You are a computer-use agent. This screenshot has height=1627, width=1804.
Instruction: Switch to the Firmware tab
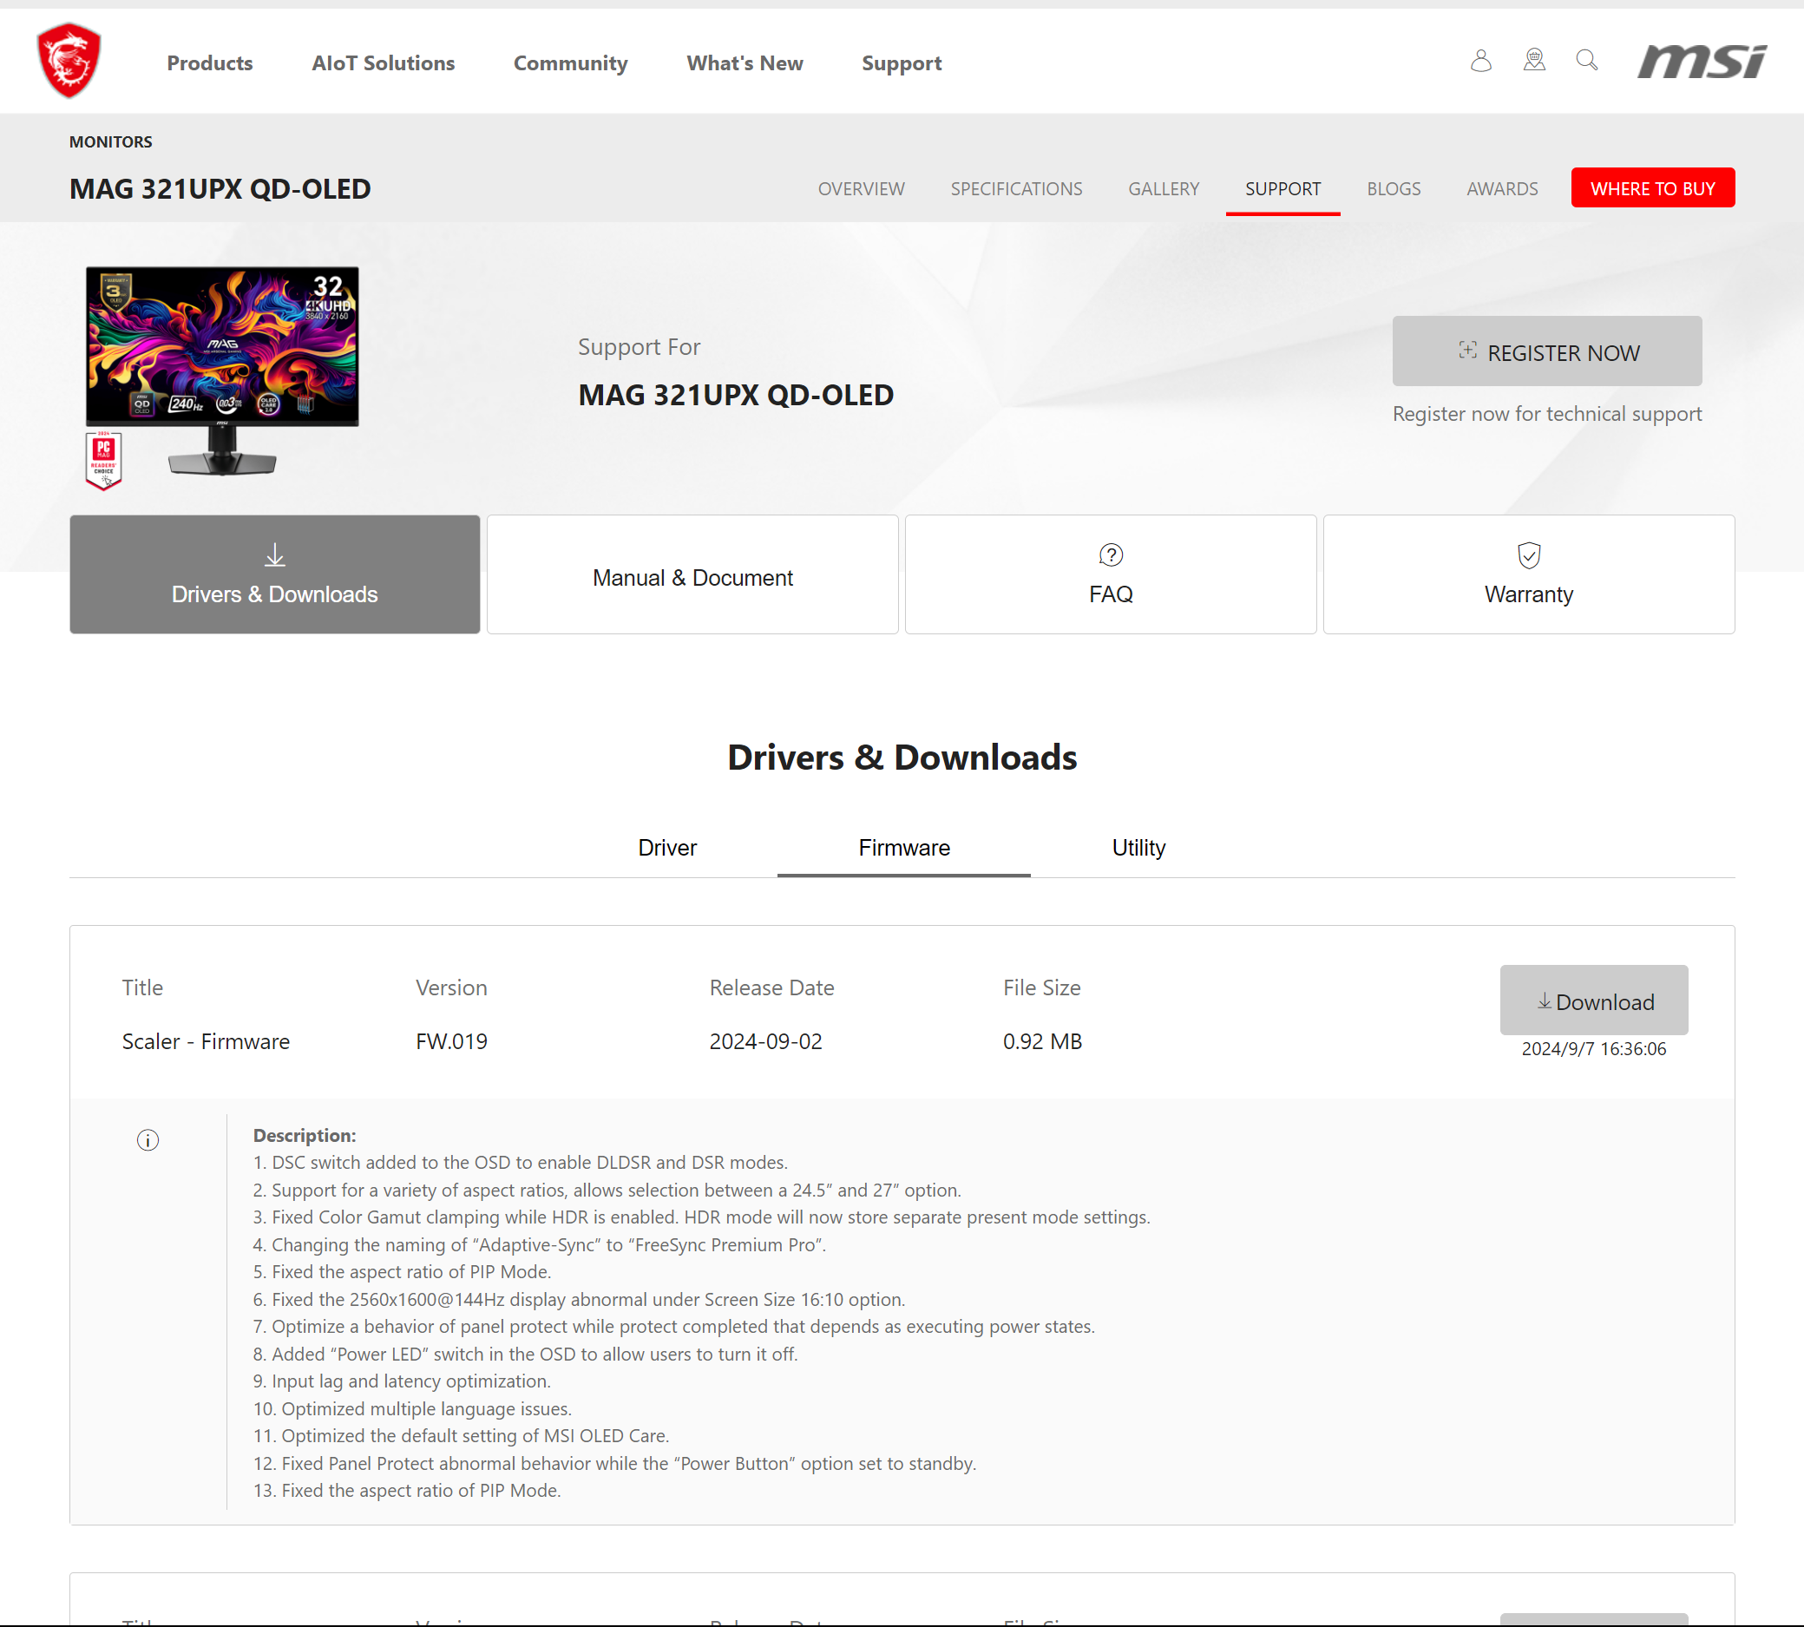[904, 848]
